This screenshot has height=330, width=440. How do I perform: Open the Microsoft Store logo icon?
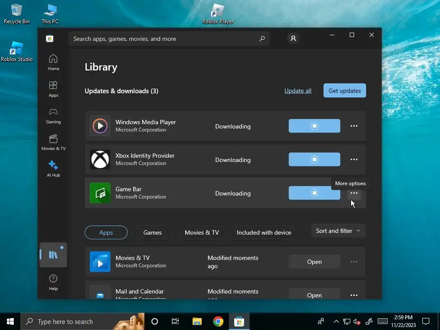tap(50, 38)
